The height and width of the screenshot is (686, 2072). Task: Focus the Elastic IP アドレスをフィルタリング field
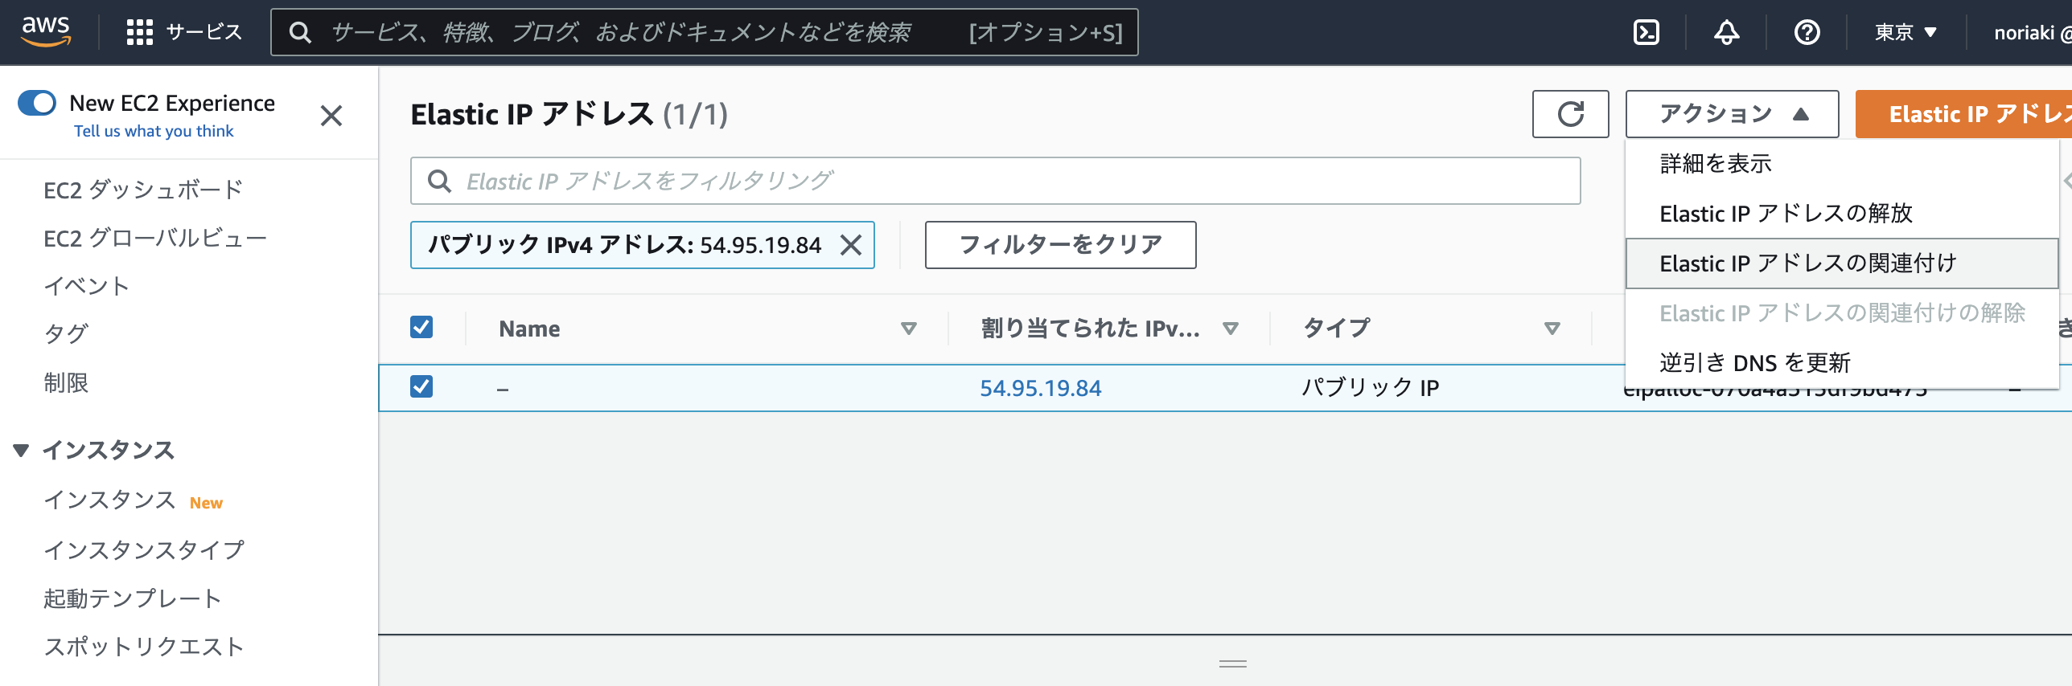996,181
